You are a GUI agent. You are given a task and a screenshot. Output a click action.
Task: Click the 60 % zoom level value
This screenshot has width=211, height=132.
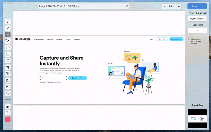172,6
